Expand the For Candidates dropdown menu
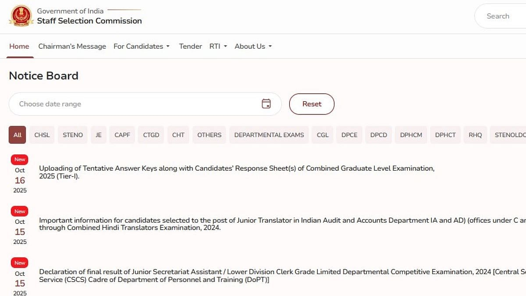 point(141,46)
